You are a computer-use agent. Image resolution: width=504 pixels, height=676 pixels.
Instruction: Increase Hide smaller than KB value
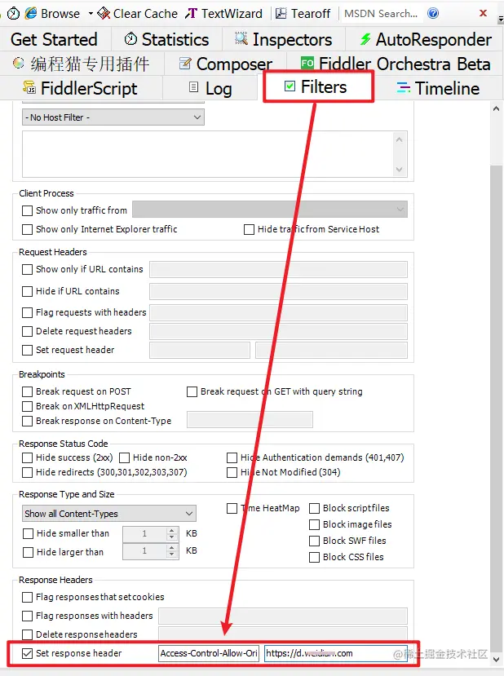pyautogui.click(x=172, y=530)
